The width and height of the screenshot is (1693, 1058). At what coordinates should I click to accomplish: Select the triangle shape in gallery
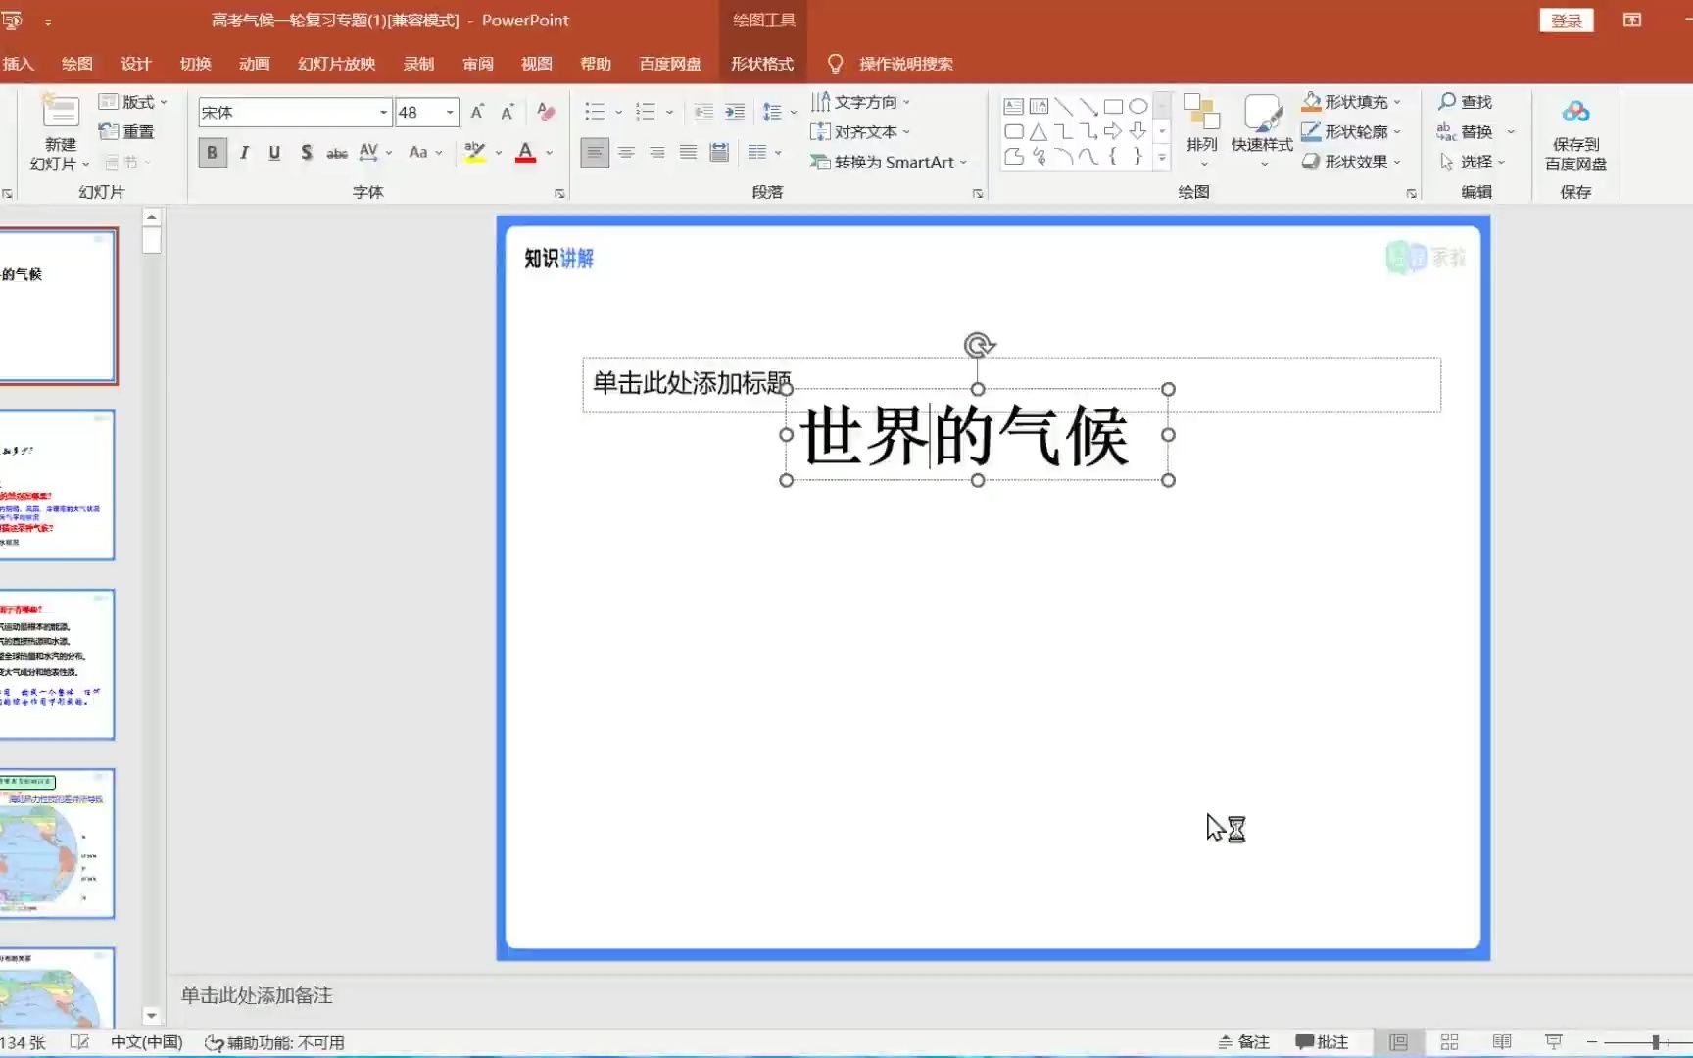pos(1039,131)
